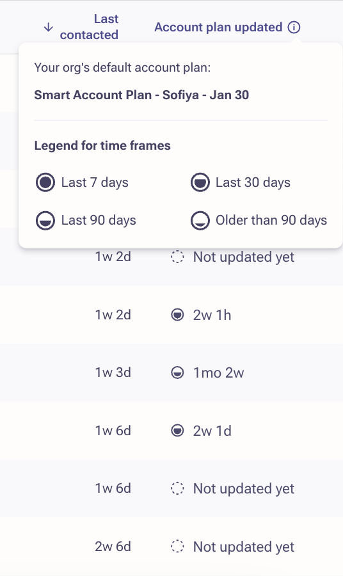Sort by the Last contacted column header
343x576 pixels.
[x=89, y=27]
